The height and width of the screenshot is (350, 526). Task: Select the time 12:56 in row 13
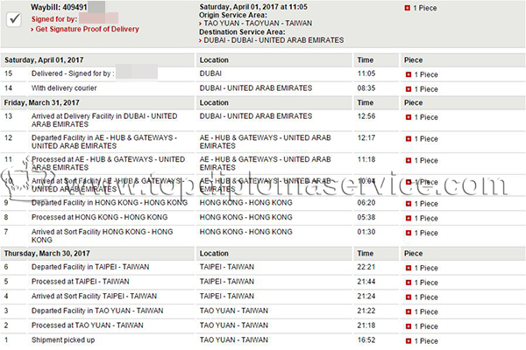tap(366, 116)
